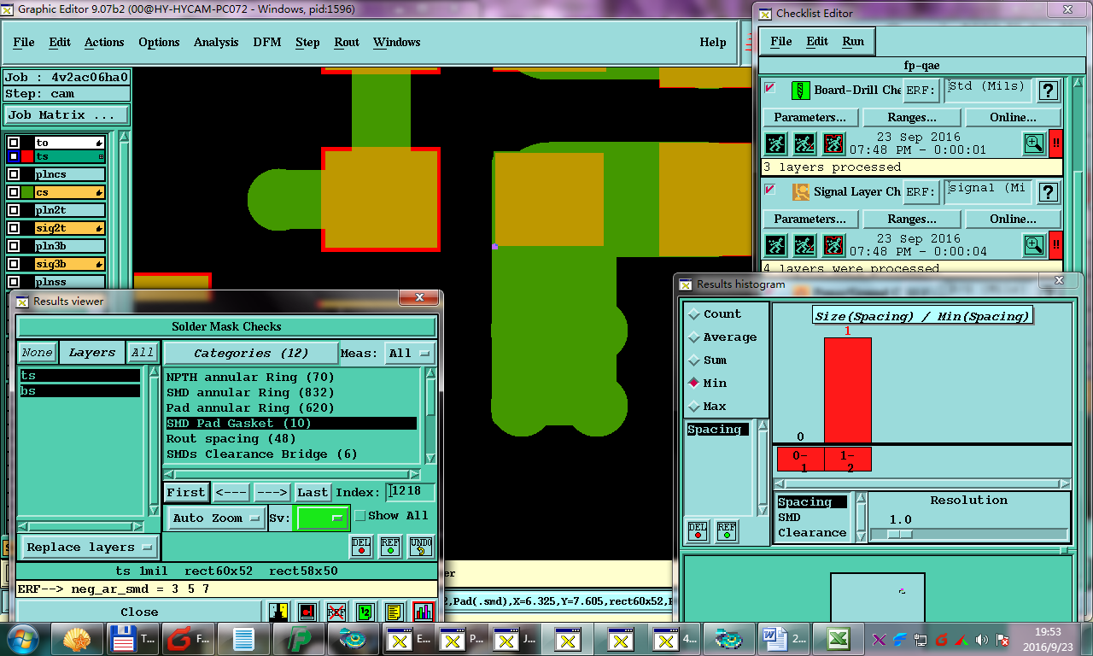Go to next result arrow button
The image size is (1093, 656).
272,492
